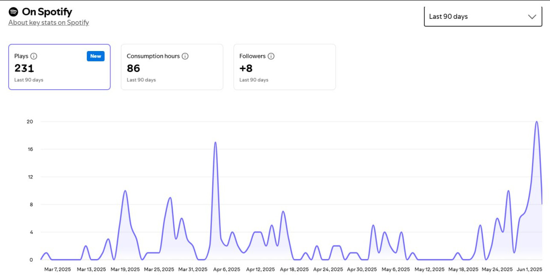Click the On Spotify heading
Viewport: 550px width, 275px height.
pyautogui.click(x=47, y=12)
